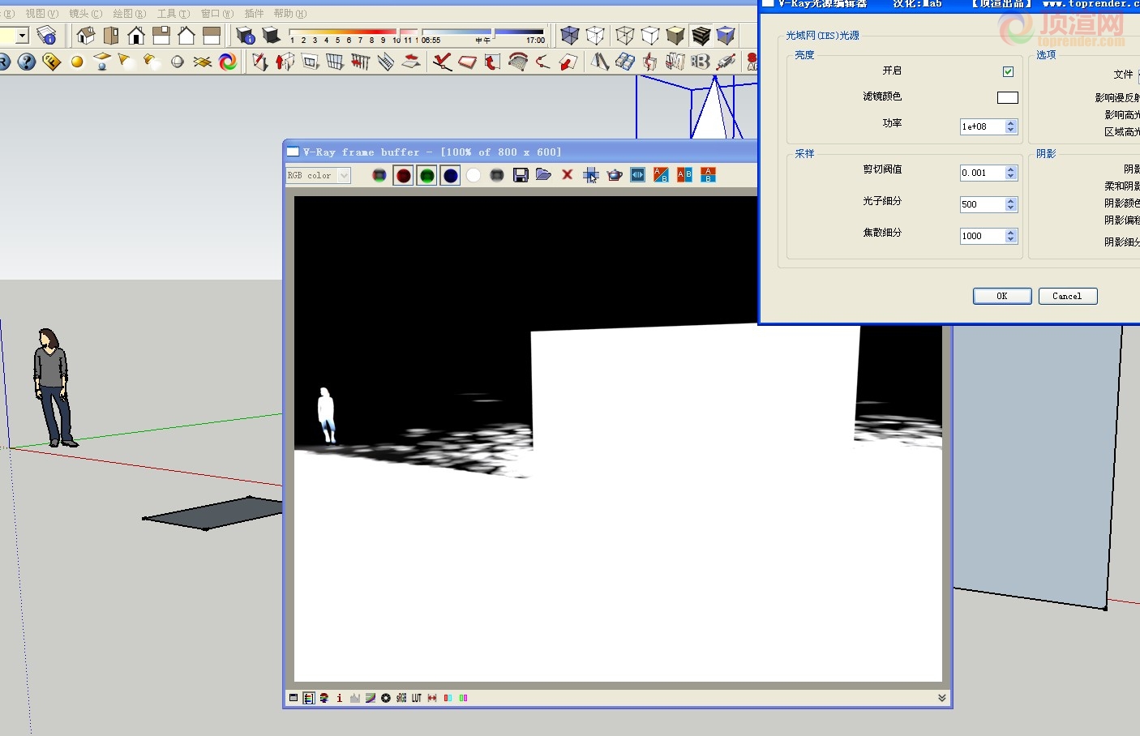Image resolution: width=1140 pixels, height=736 pixels.
Task: Click OK in V-Ray light editor
Action: point(1002,296)
